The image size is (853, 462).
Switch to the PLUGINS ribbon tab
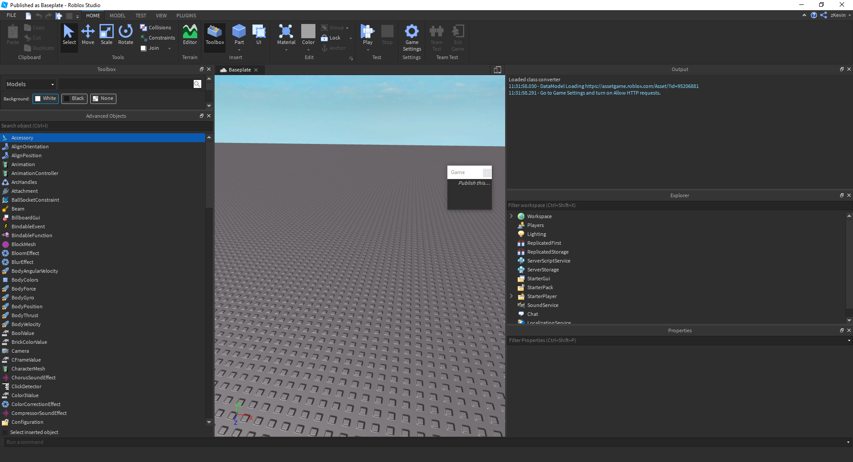186,16
